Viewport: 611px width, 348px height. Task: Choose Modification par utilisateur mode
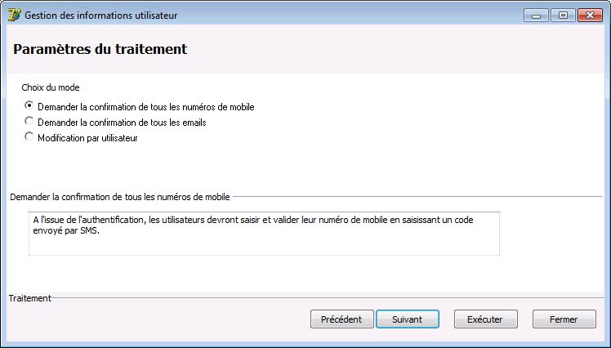point(29,136)
